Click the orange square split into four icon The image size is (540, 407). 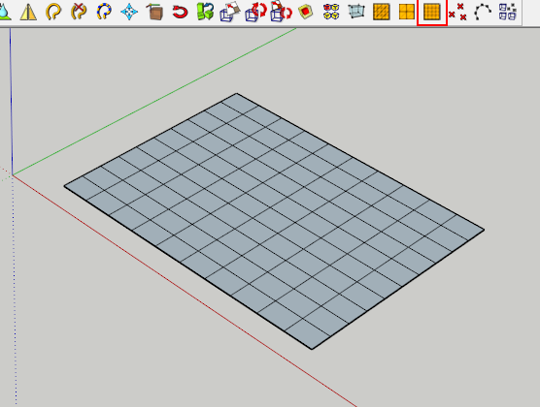406,12
